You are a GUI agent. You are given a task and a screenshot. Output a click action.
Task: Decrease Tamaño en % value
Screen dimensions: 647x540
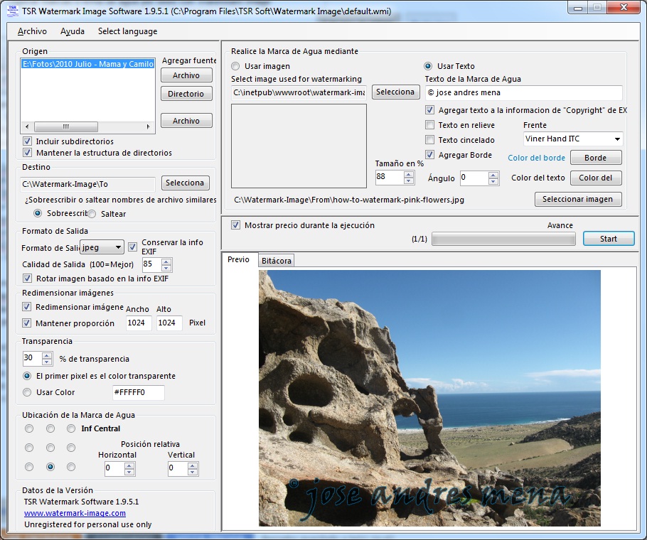point(409,181)
